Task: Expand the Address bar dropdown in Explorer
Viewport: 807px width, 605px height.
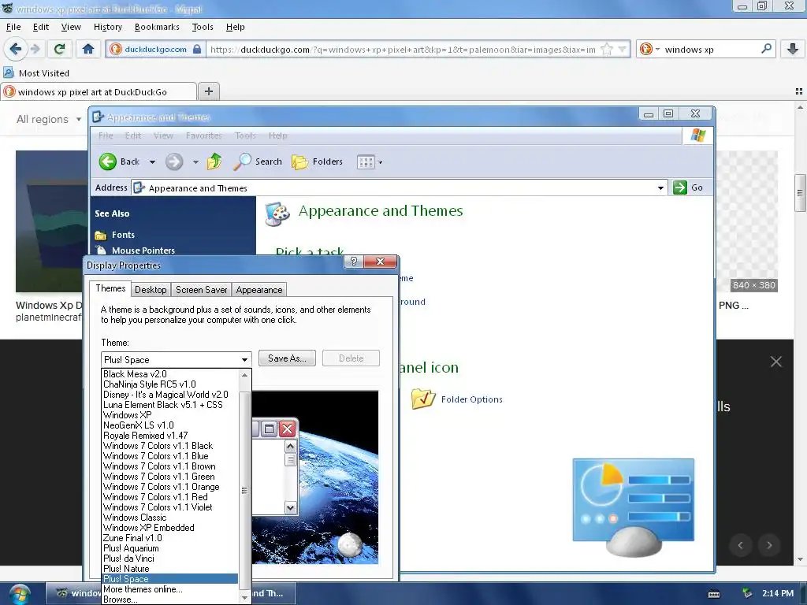Action: 660,187
